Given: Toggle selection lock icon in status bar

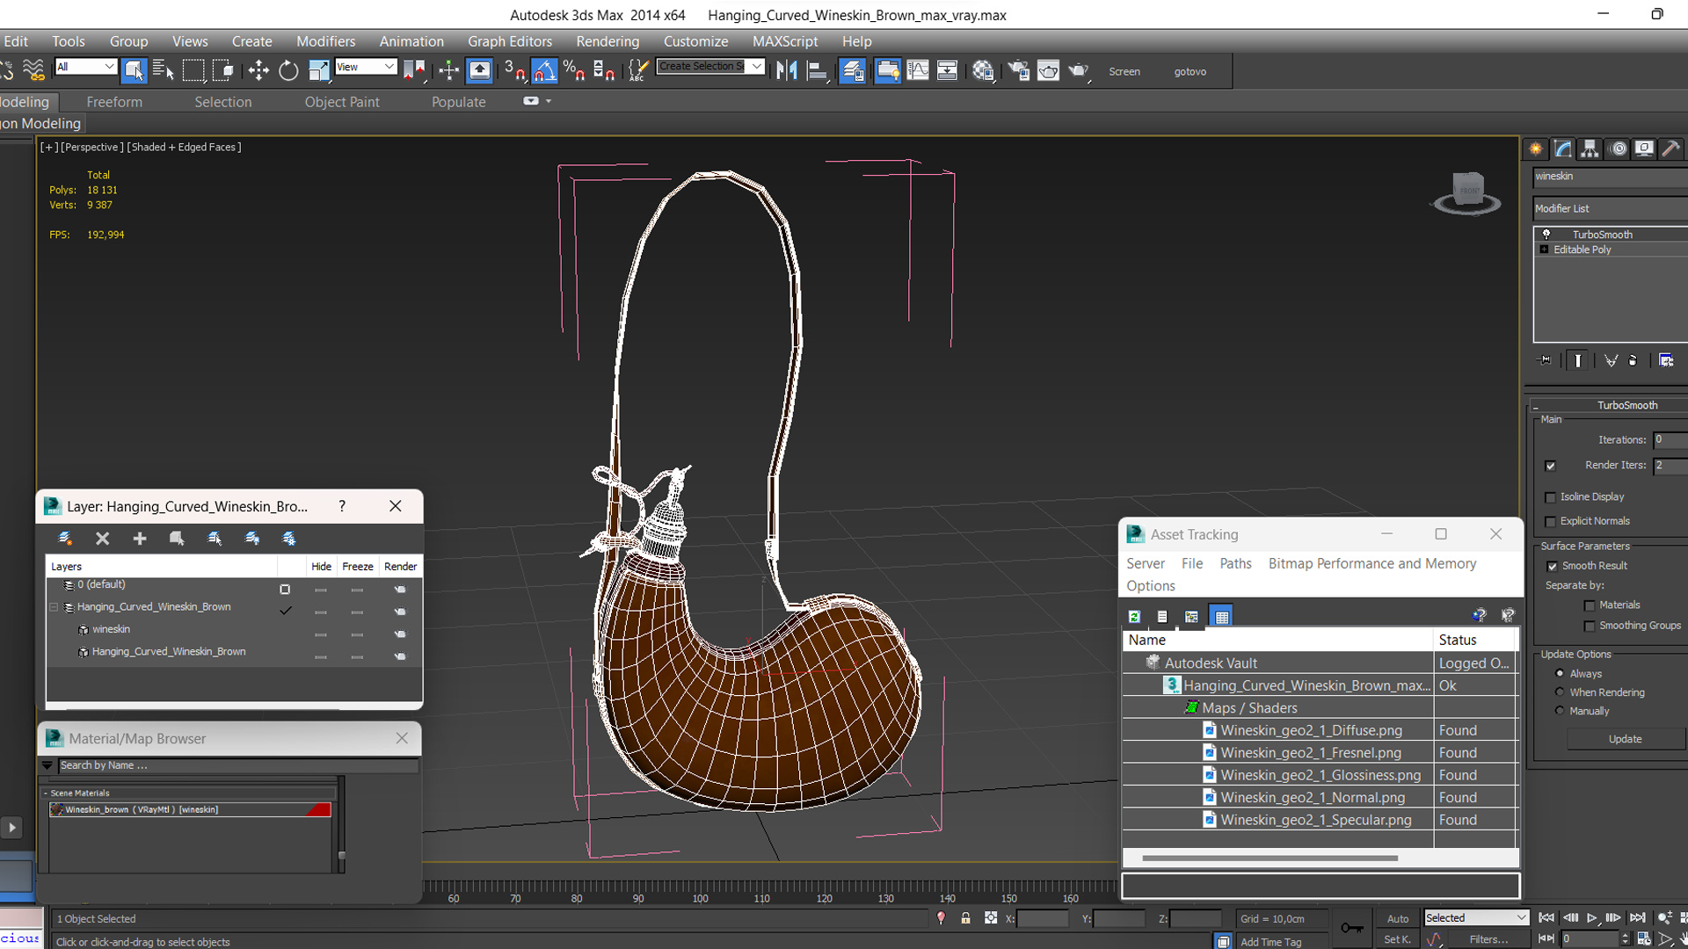Looking at the screenshot, I should pyautogui.click(x=965, y=918).
